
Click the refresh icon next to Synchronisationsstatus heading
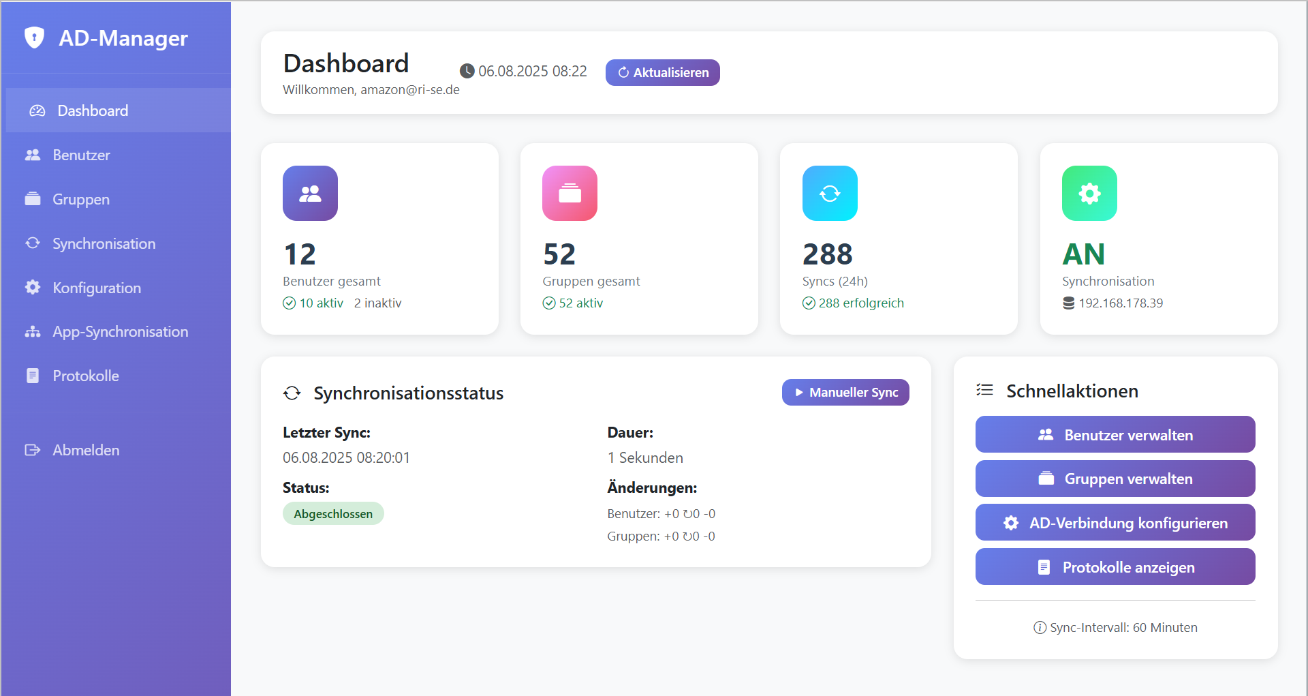(x=292, y=393)
